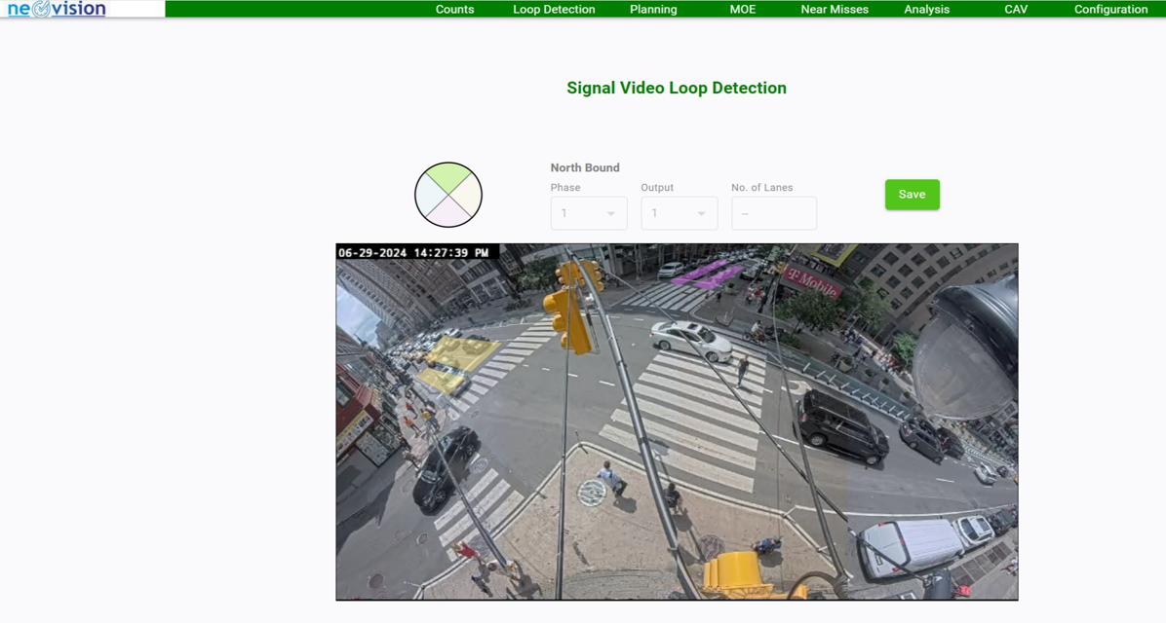Select the right quadrant of direction circle

[467, 195]
